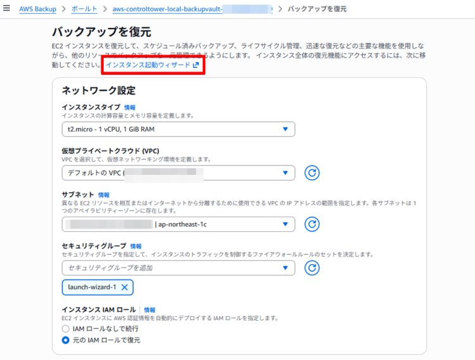Select IAM ロールなしで続行 radio option
The height and width of the screenshot is (360, 475).
coord(65,329)
